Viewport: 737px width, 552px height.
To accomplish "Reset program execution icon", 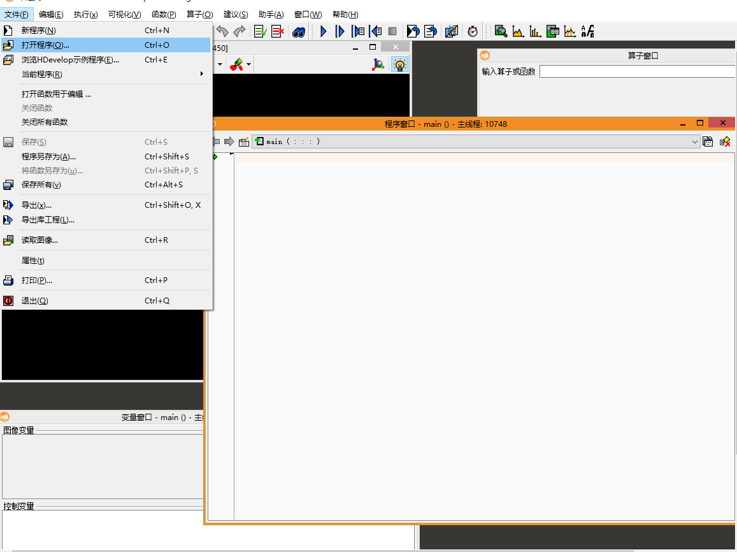I will click(413, 31).
